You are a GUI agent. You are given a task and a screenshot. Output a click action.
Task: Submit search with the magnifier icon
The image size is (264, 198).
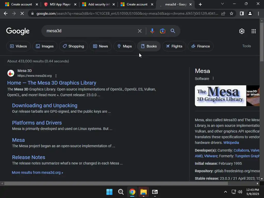(x=173, y=31)
